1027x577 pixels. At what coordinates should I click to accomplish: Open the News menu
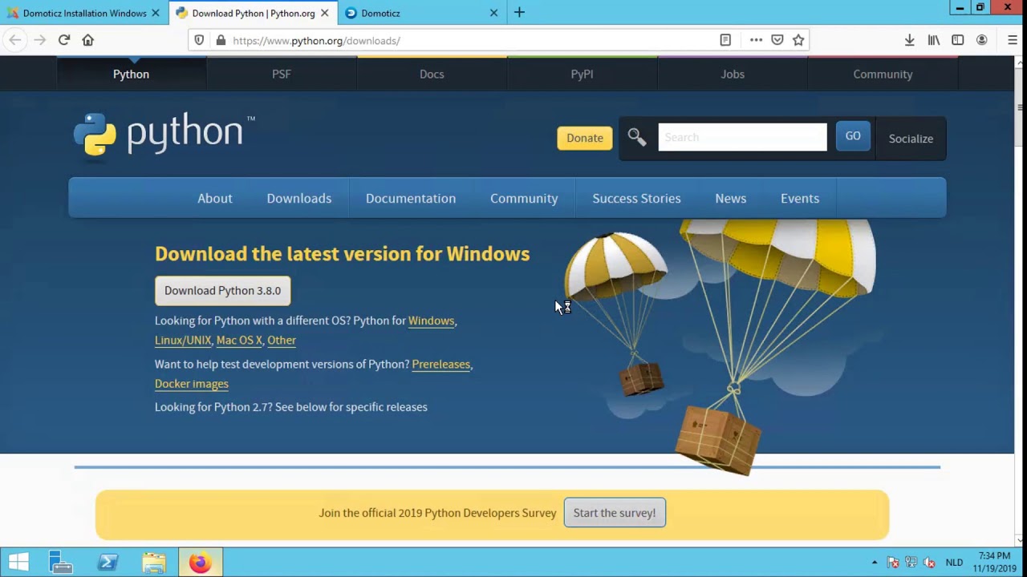pyautogui.click(x=730, y=198)
